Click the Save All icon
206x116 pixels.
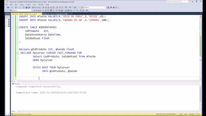[x=29, y=7]
